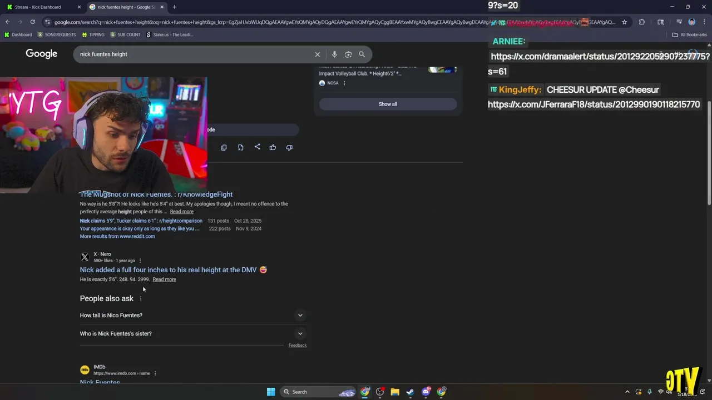The image size is (712, 400).
Task: Open Steam from taskbar
Action: coord(411,392)
